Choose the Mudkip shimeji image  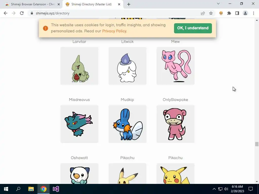click(127, 124)
